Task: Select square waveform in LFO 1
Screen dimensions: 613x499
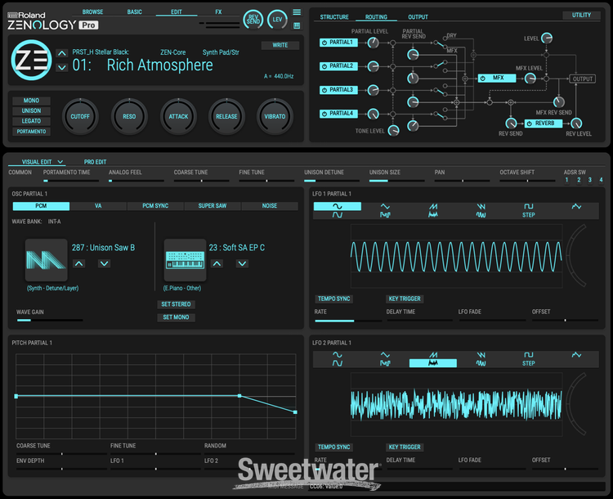Action: [x=529, y=206]
